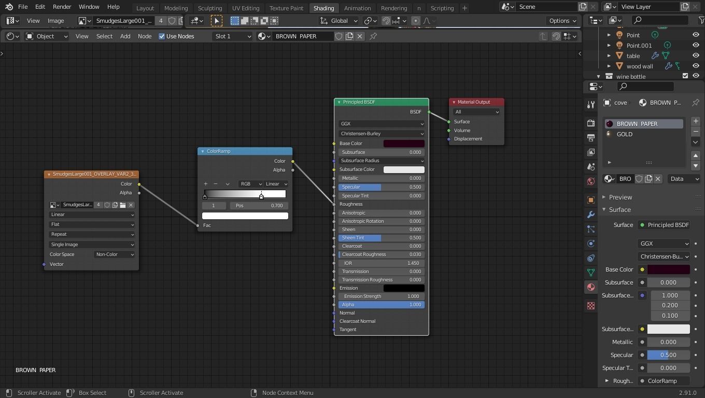This screenshot has width=705, height=398.
Task: Open the Object properties tab
Action: (590, 200)
